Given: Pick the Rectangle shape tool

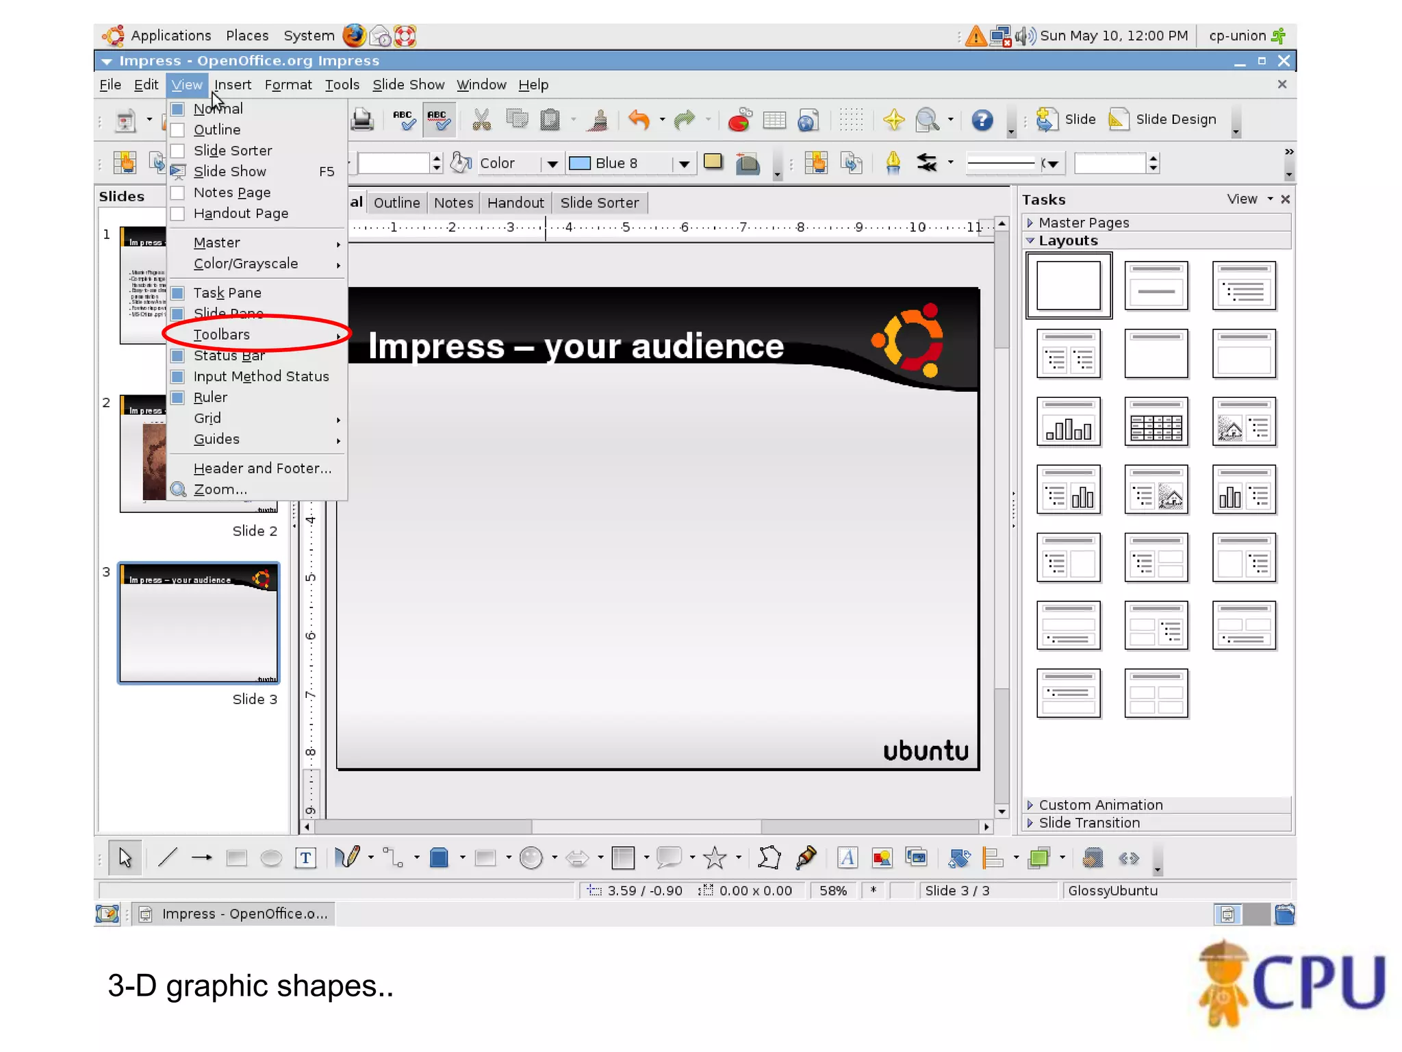Looking at the screenshot, I should pos(236,857).
